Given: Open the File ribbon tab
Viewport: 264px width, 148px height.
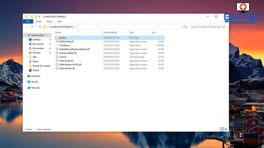Looking at the screenshot, I should [28, 21].
